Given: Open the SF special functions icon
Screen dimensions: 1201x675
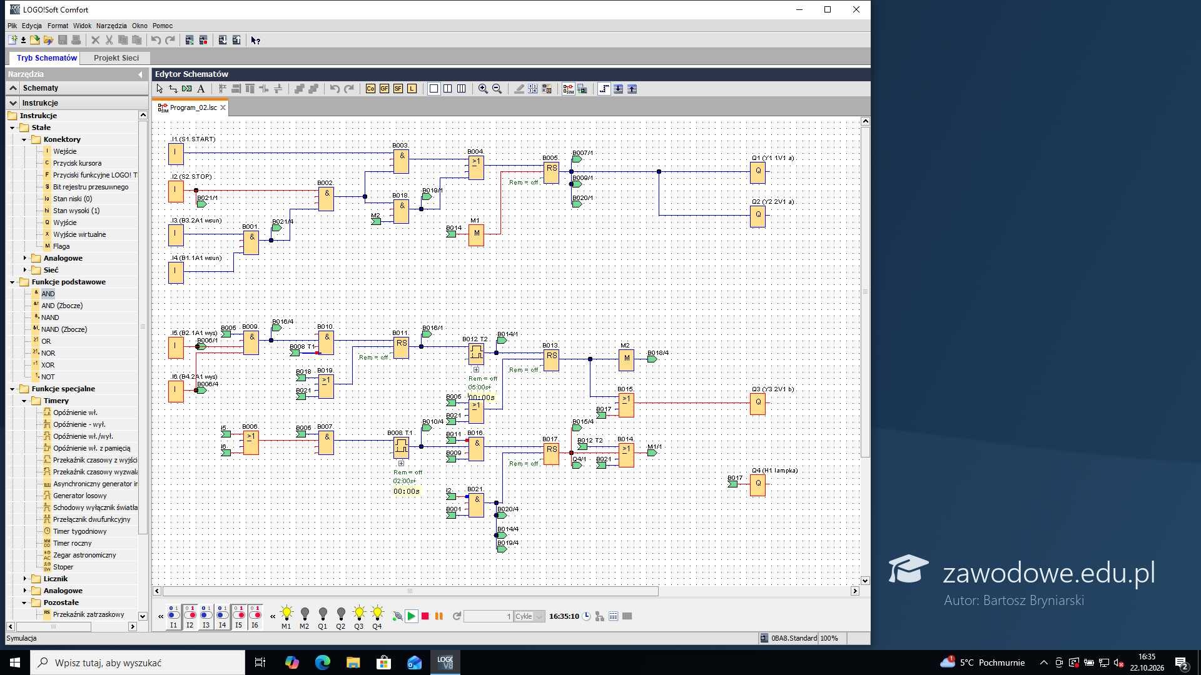Looking at the screenshot, I should 398,89.
